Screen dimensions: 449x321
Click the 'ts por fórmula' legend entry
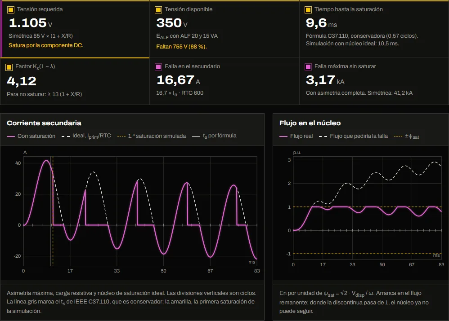[x=215, y=136]
